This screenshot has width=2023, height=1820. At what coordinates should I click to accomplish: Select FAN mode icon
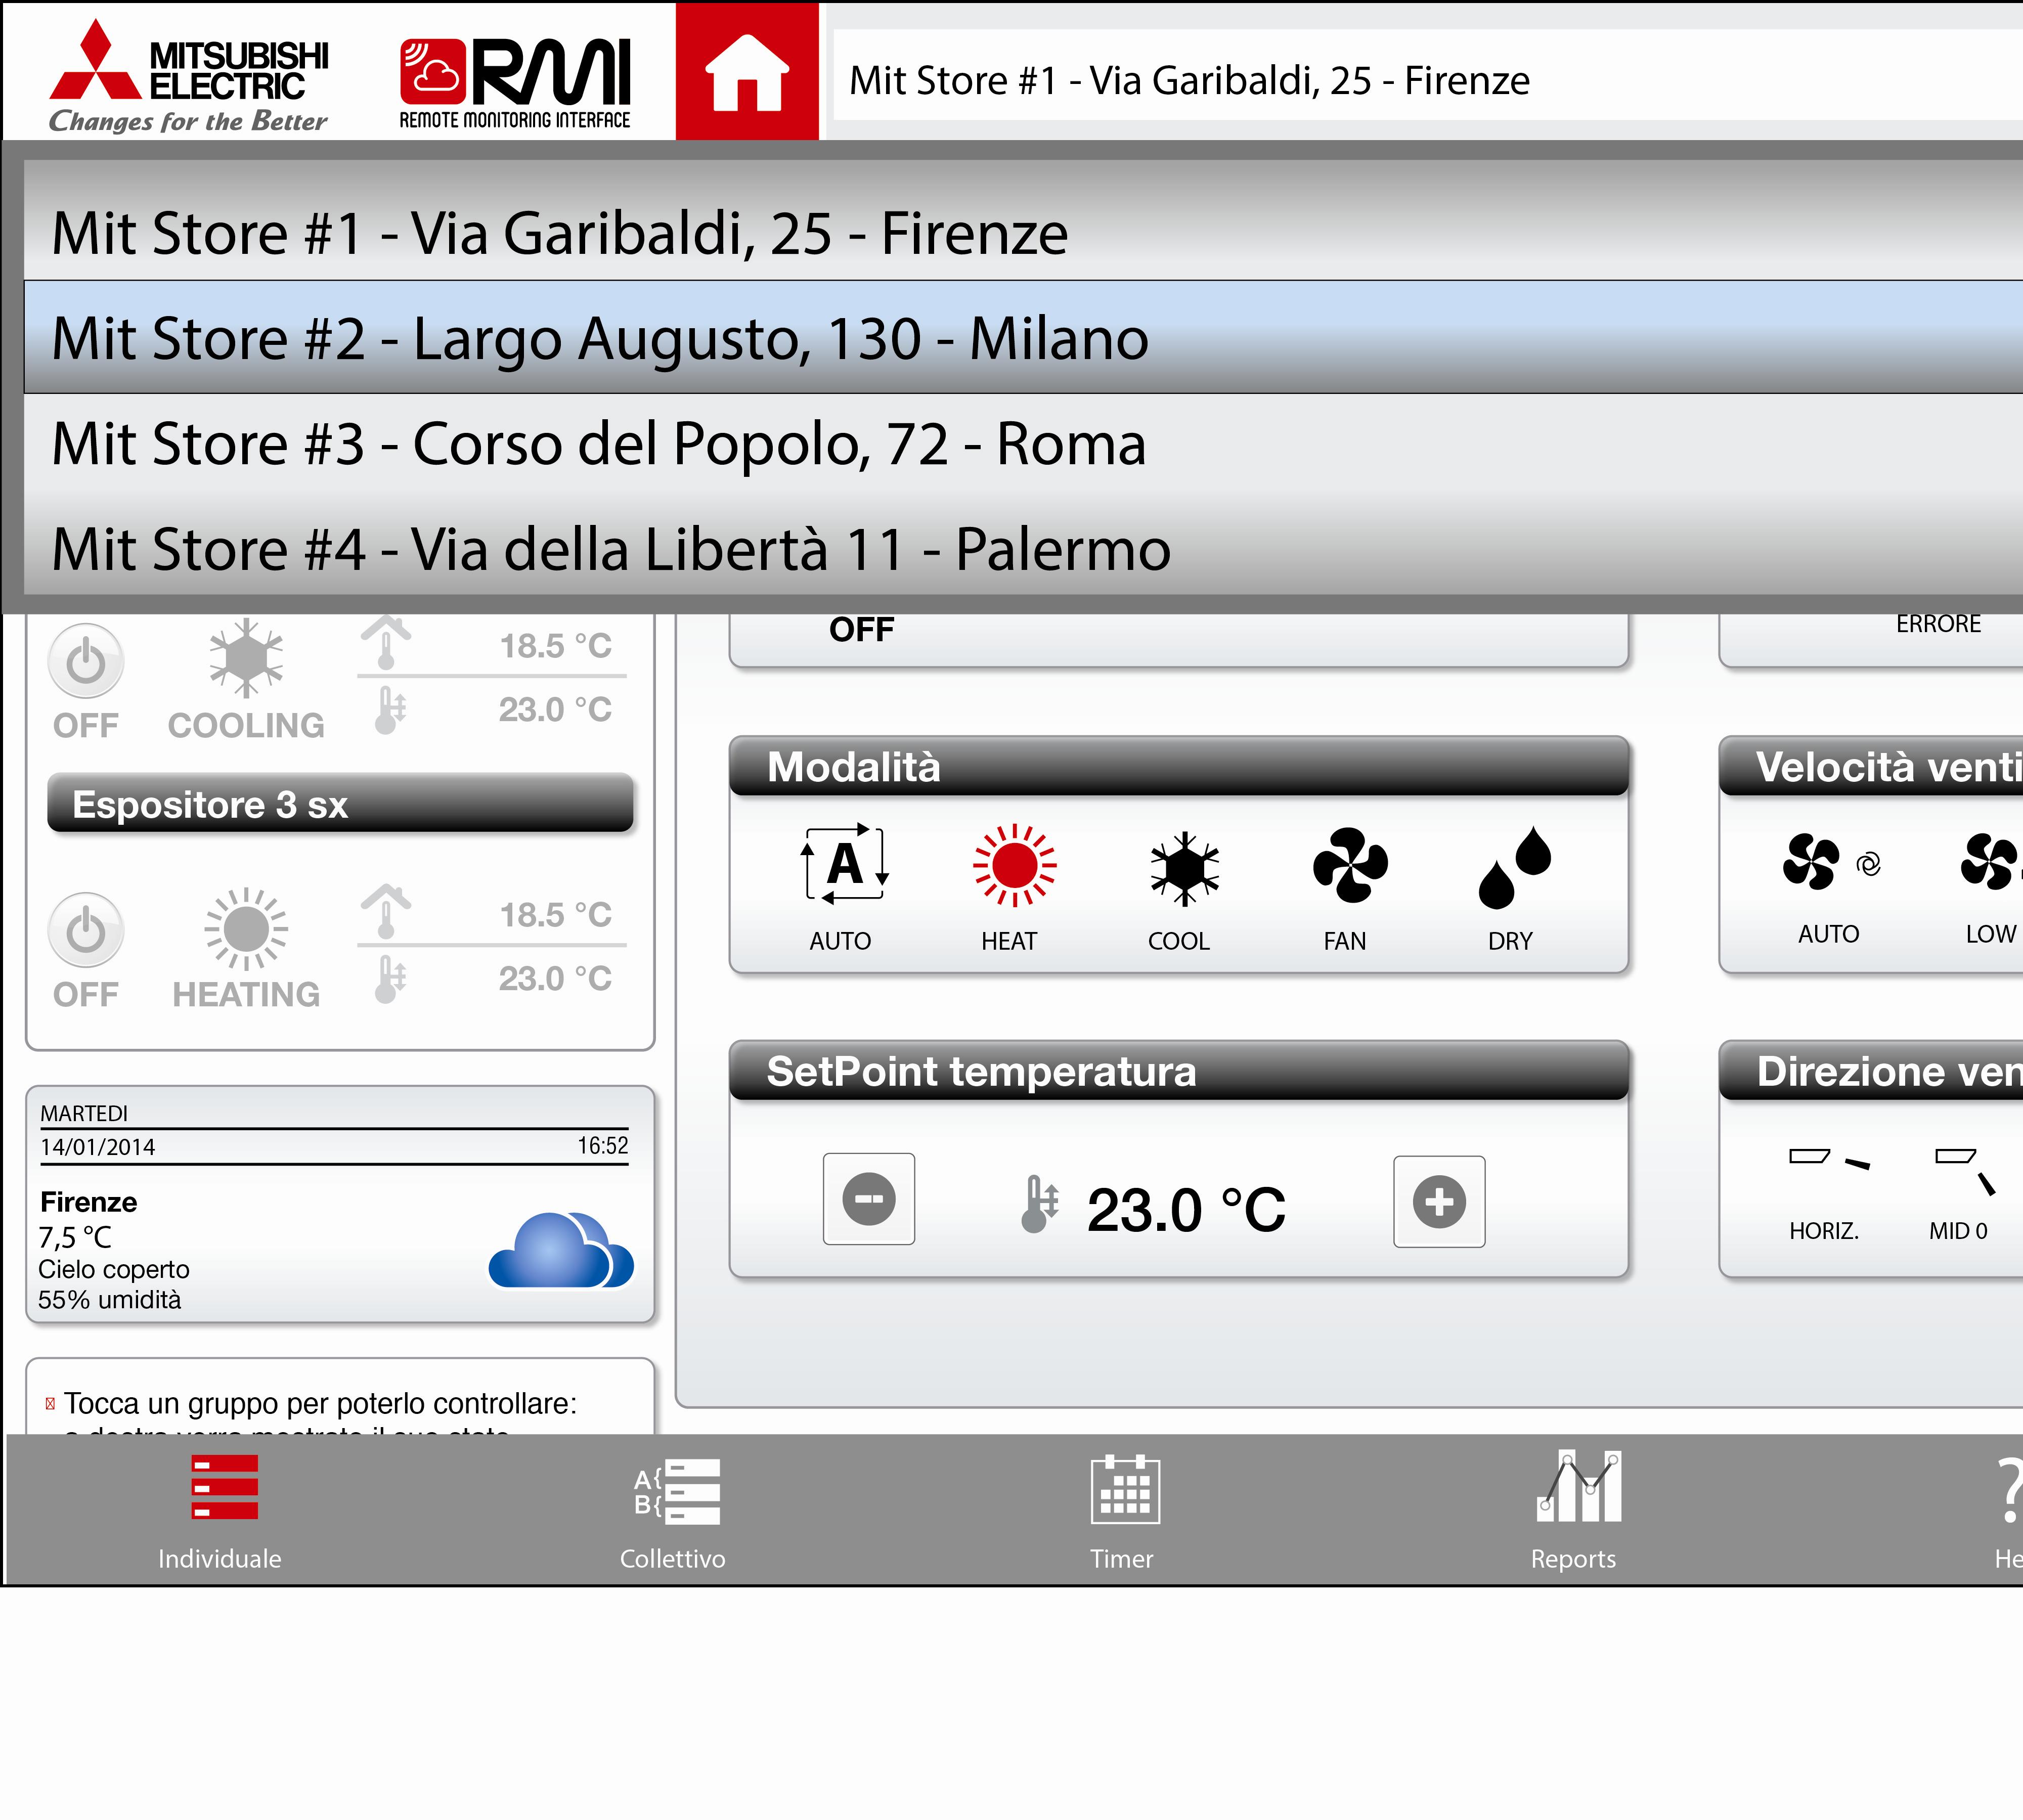(1349, 865)
